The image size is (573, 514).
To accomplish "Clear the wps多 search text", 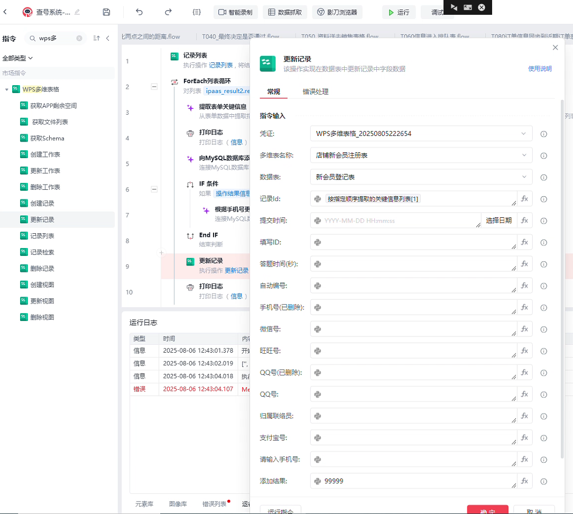I will [x=79, y=39].
